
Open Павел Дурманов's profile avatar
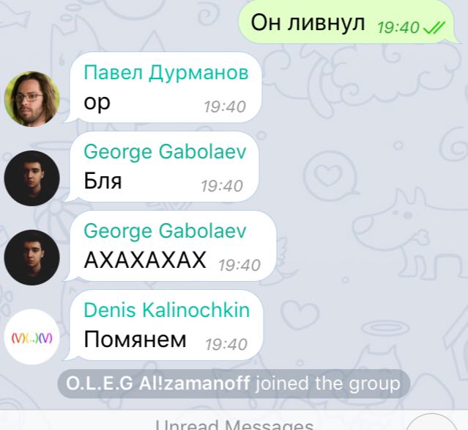click(x=32, y=99)
